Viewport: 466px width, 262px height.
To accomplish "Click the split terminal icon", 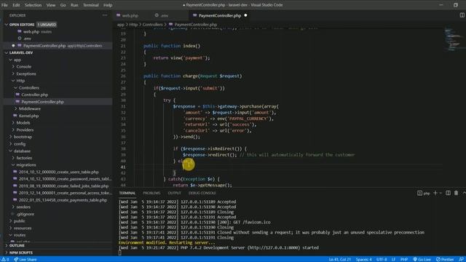I will [449, 193].
